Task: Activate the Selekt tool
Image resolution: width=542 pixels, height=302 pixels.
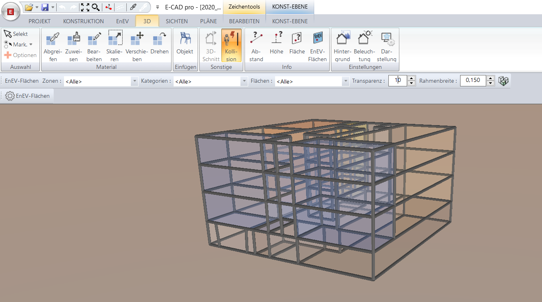Action: [16, 33]
